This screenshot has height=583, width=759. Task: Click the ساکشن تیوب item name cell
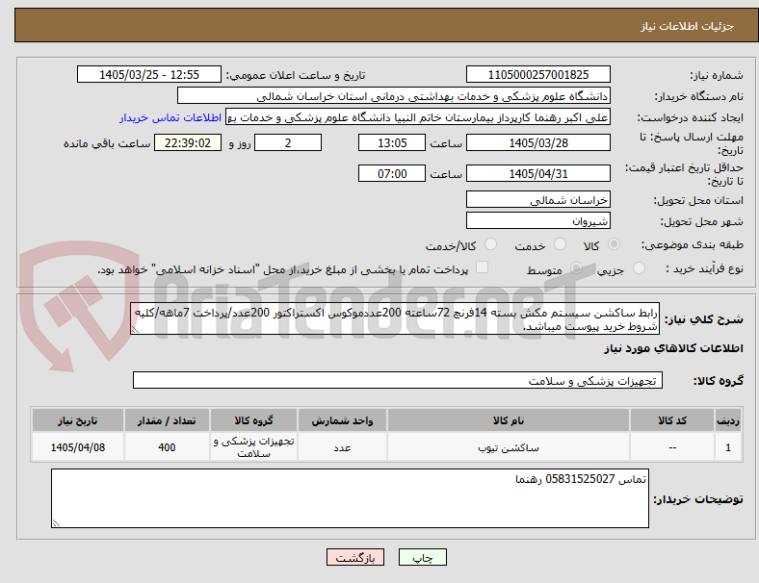[509, 447]
